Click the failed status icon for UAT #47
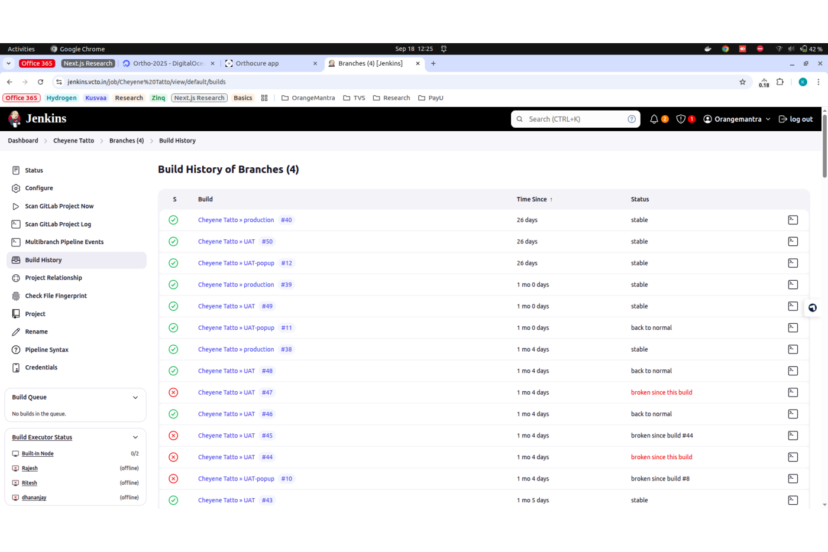Image resolution: width=828 pixels, height=552 pixels. [173, 392]
